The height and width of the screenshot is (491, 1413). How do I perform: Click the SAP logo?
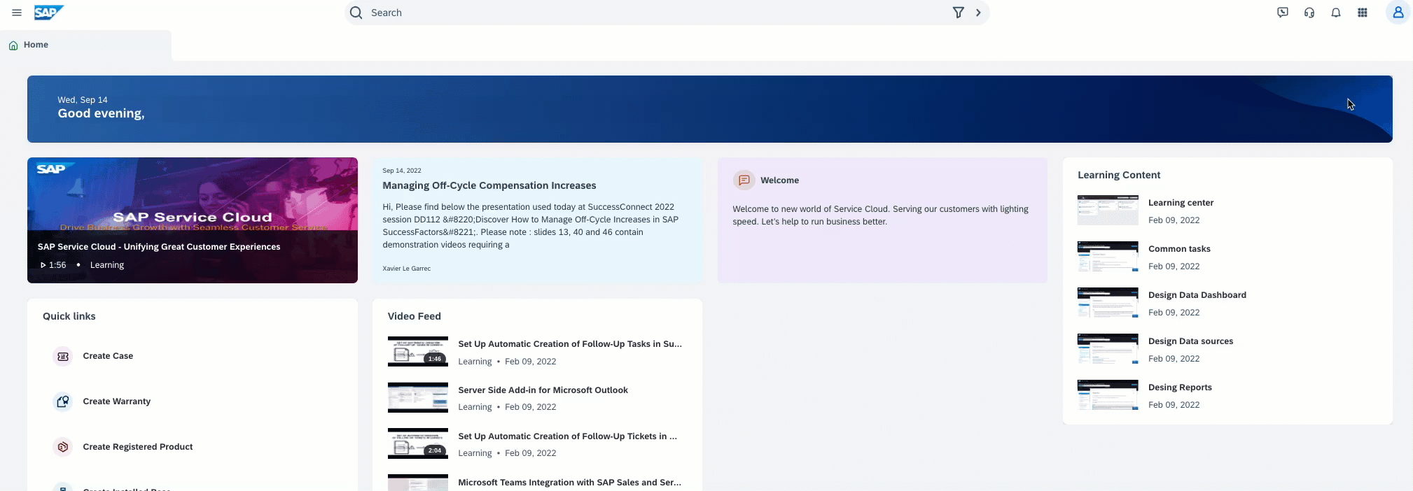pos(49,13)
